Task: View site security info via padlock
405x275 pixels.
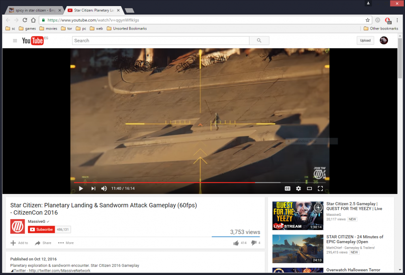Action: coord(43,20)
